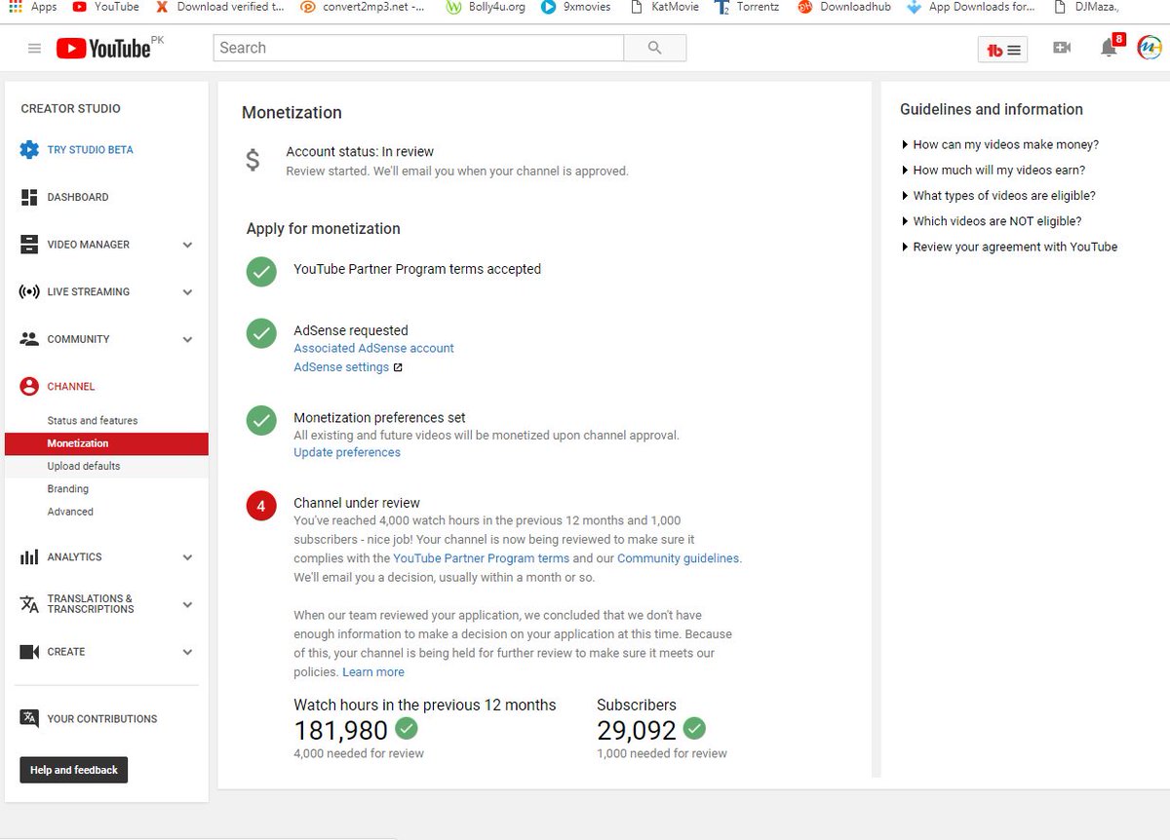Open the Community guidelines link
This screenshot has width=1170, height=840.
[679, 558]
